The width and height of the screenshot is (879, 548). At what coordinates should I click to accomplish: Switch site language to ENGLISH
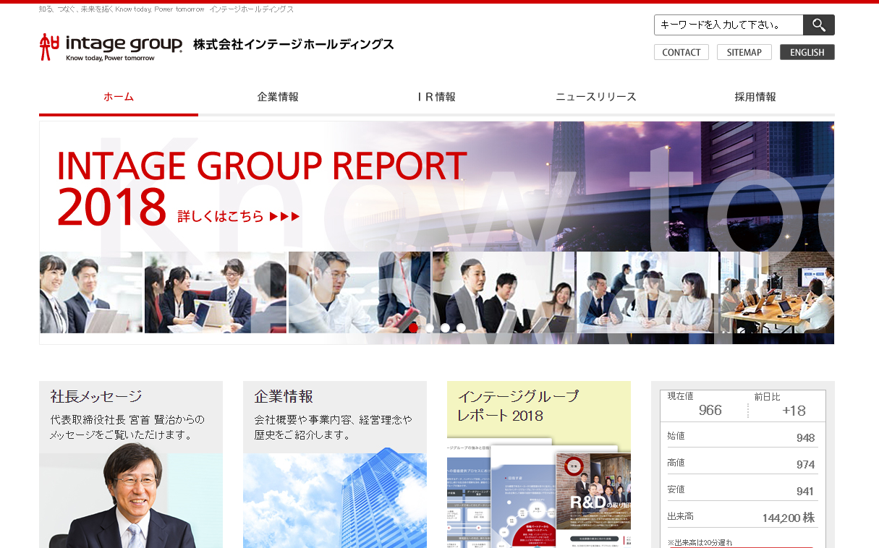tap(807, 52)
